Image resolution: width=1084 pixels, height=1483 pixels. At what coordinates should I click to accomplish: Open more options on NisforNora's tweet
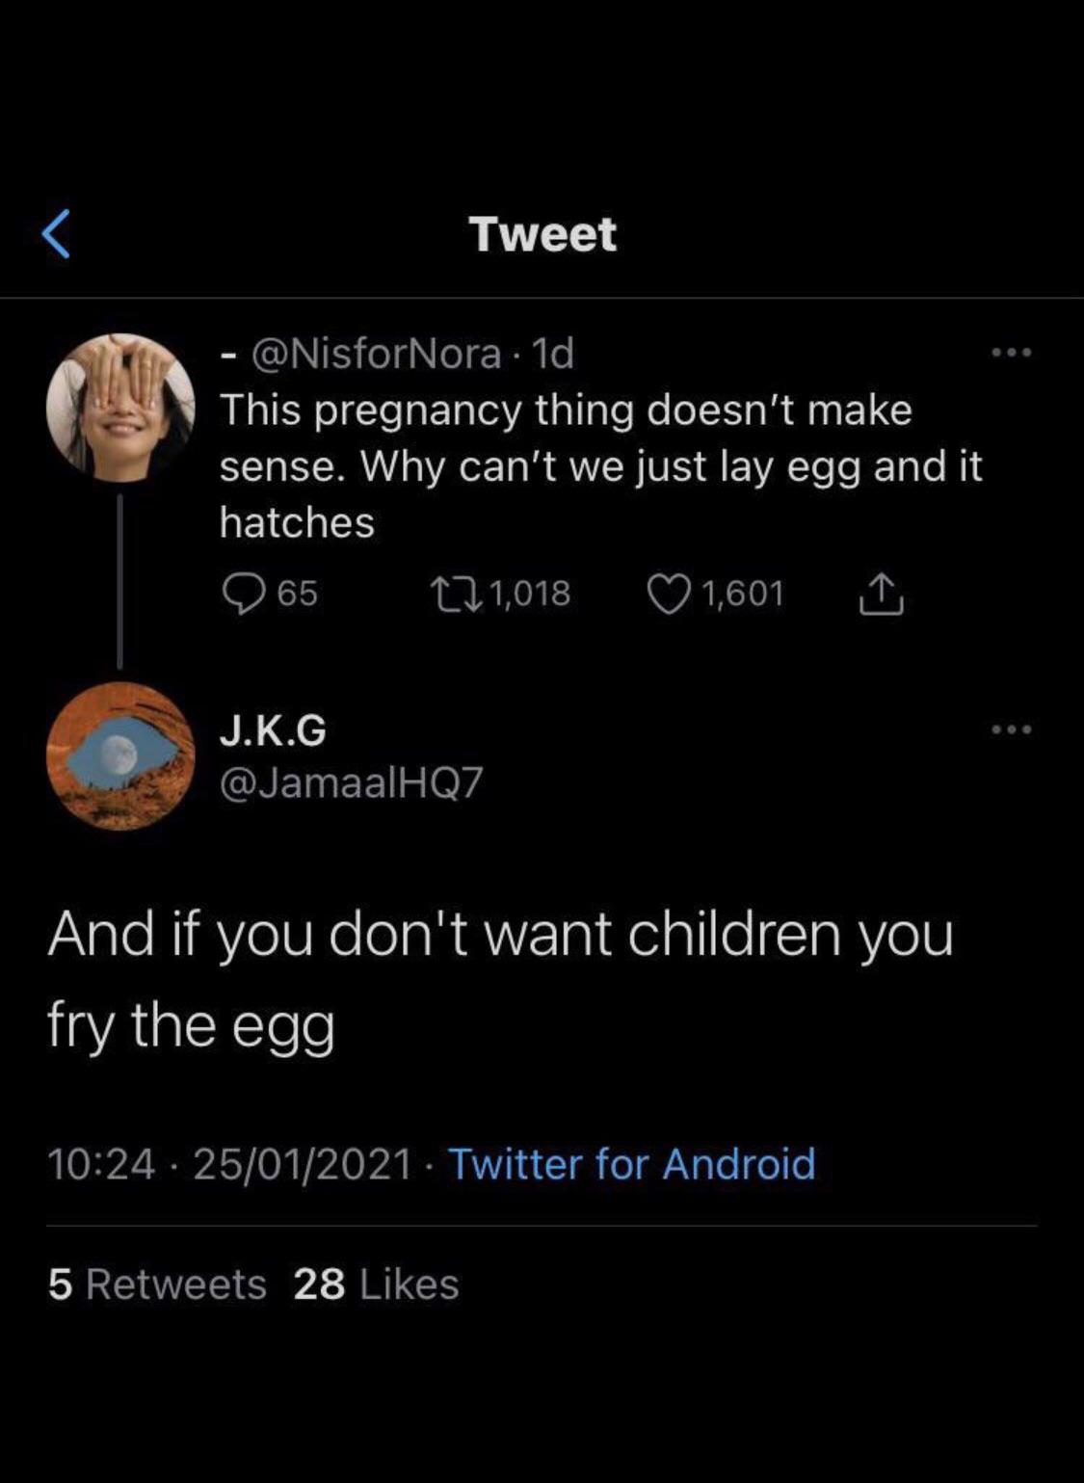click(1012, 354)
